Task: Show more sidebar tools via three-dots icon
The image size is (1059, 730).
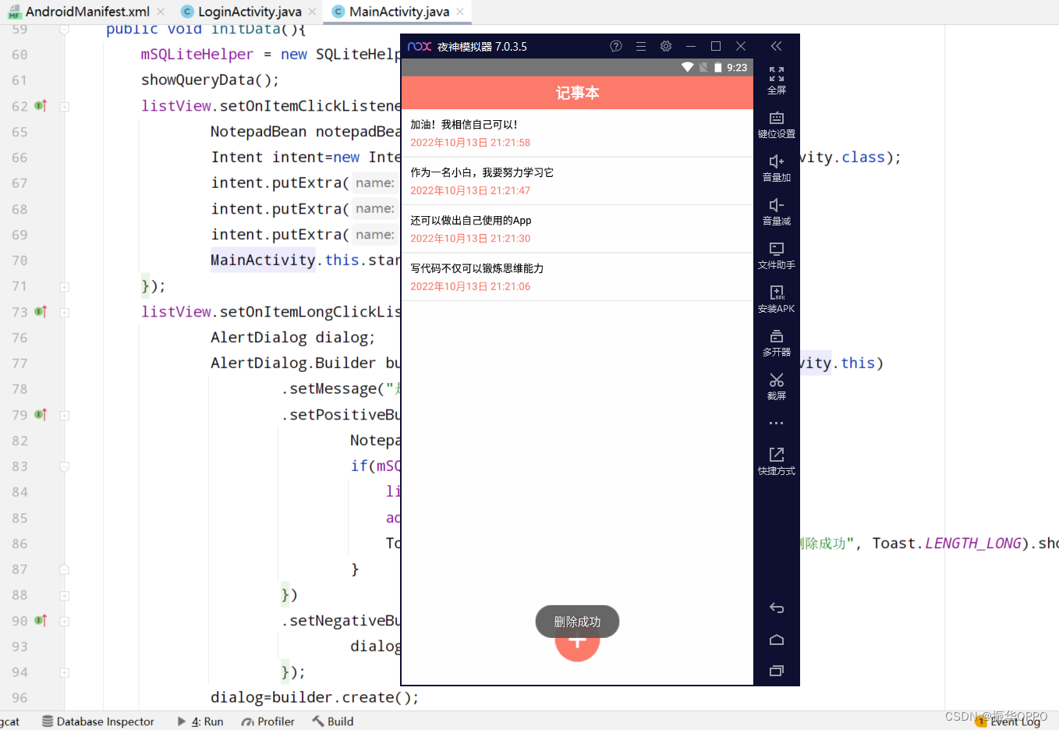Action: (x=777, y=423)
